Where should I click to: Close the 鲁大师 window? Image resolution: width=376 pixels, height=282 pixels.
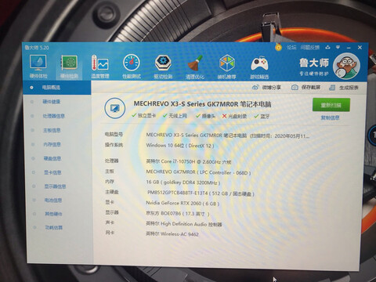click(360, 48)
